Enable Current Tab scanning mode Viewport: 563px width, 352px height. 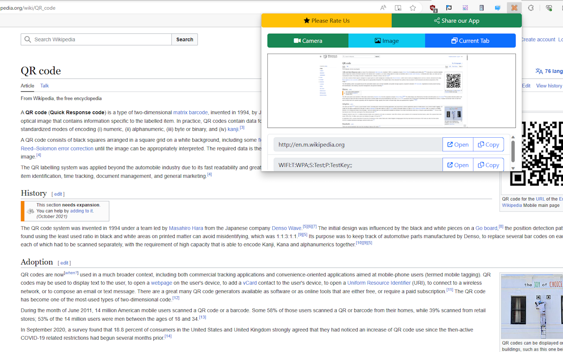click(x=470, y=40)
